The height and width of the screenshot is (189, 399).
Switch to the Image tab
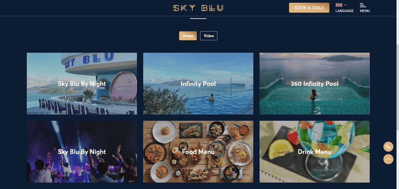pos(188,36)
